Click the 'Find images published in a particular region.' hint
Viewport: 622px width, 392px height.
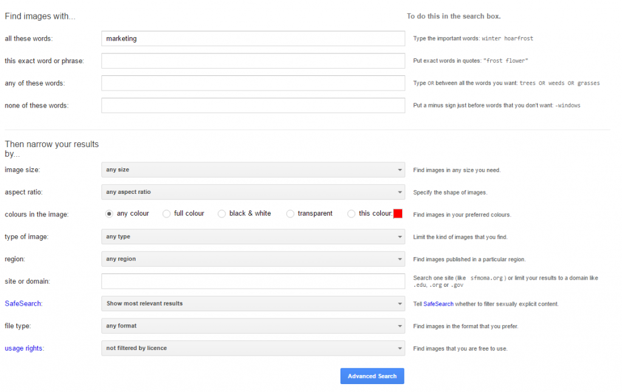(x=470, y=259)
